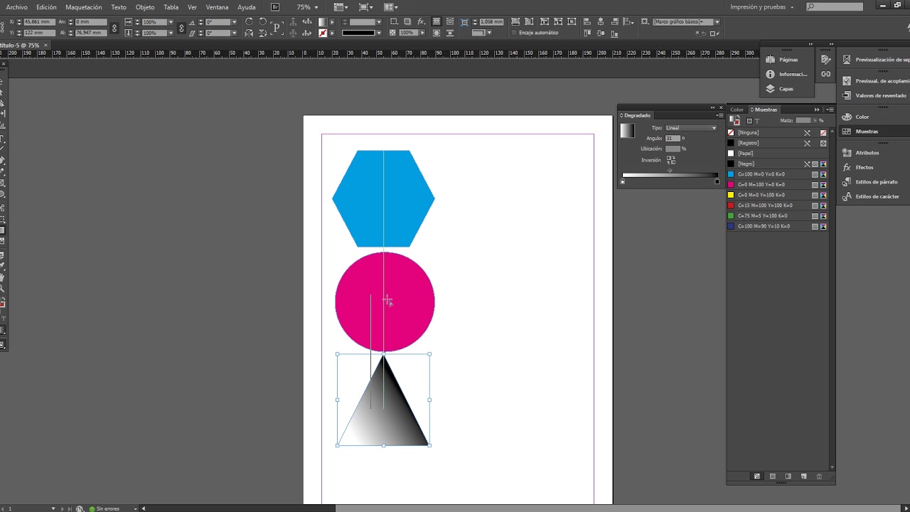Select the C=0 M=100 Y=0 K=0 swatch

click(x=778, y=184)
